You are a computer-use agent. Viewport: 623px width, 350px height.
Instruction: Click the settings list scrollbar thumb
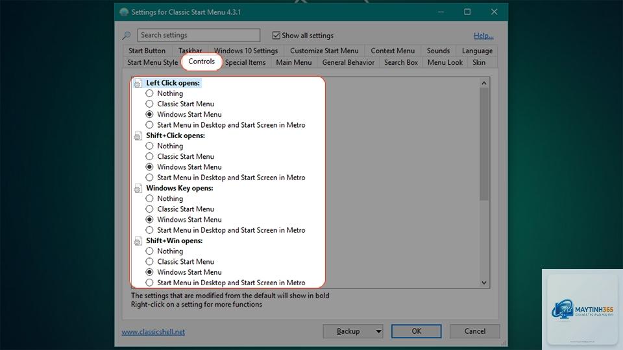tap(484, 144)
